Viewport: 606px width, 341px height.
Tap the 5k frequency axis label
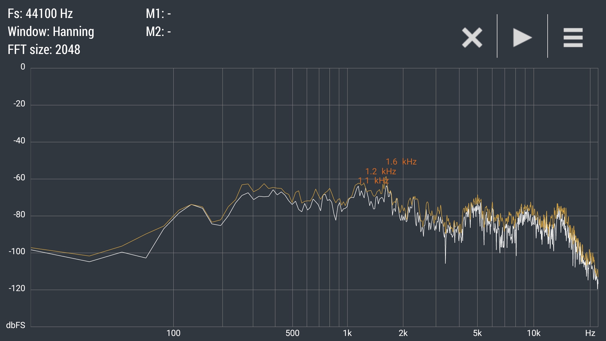477,333
